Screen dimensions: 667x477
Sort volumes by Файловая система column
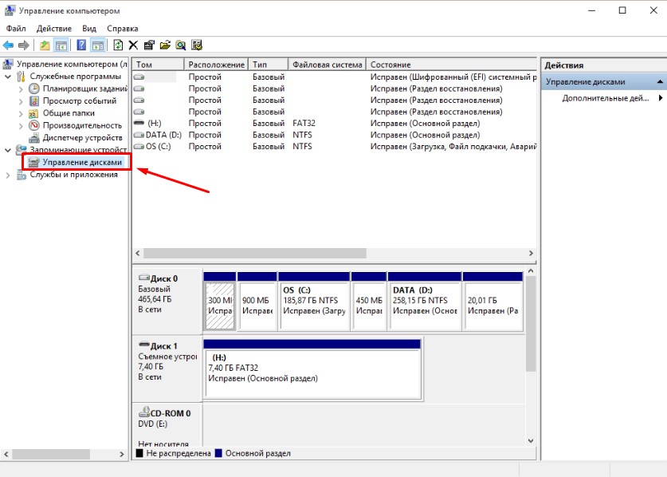click(x=327, y=65)
